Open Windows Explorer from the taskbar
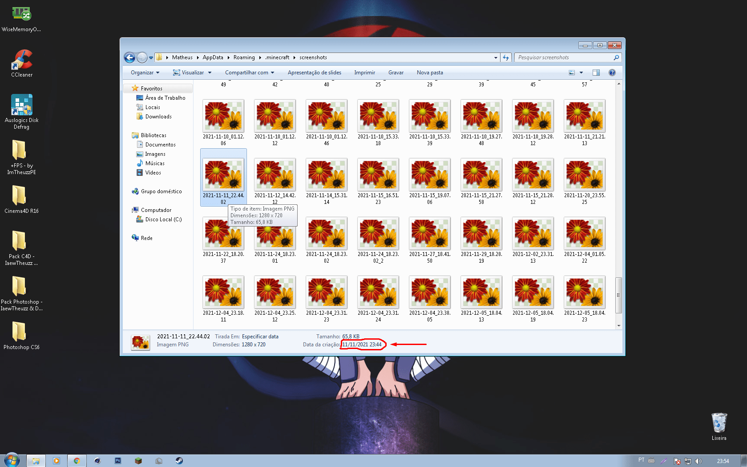 36,461
